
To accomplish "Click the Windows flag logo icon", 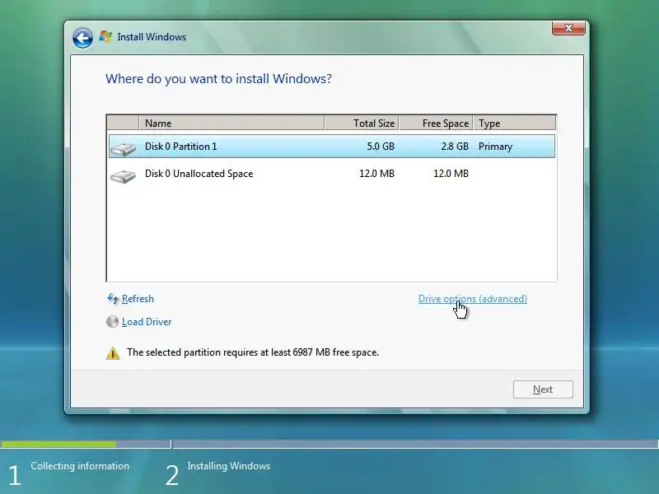I will click(105, 37).
